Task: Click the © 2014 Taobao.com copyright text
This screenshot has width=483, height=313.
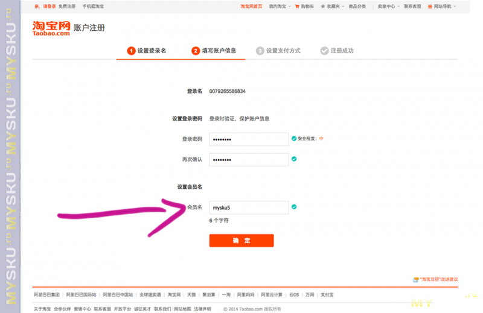Action: click(252, 309)
